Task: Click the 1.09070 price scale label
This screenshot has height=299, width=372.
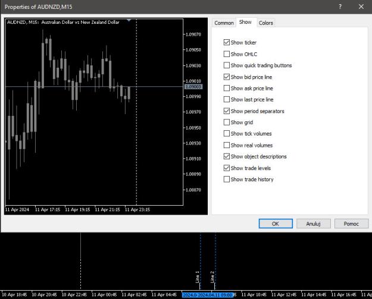Action: click(x=193, y=34)
